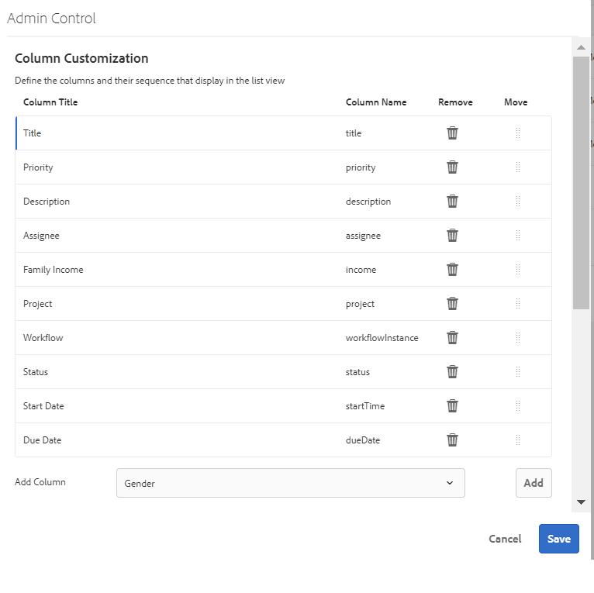Delete the Title column with its trash icon
Screen dimensions: 594x593
click(452, 133)
